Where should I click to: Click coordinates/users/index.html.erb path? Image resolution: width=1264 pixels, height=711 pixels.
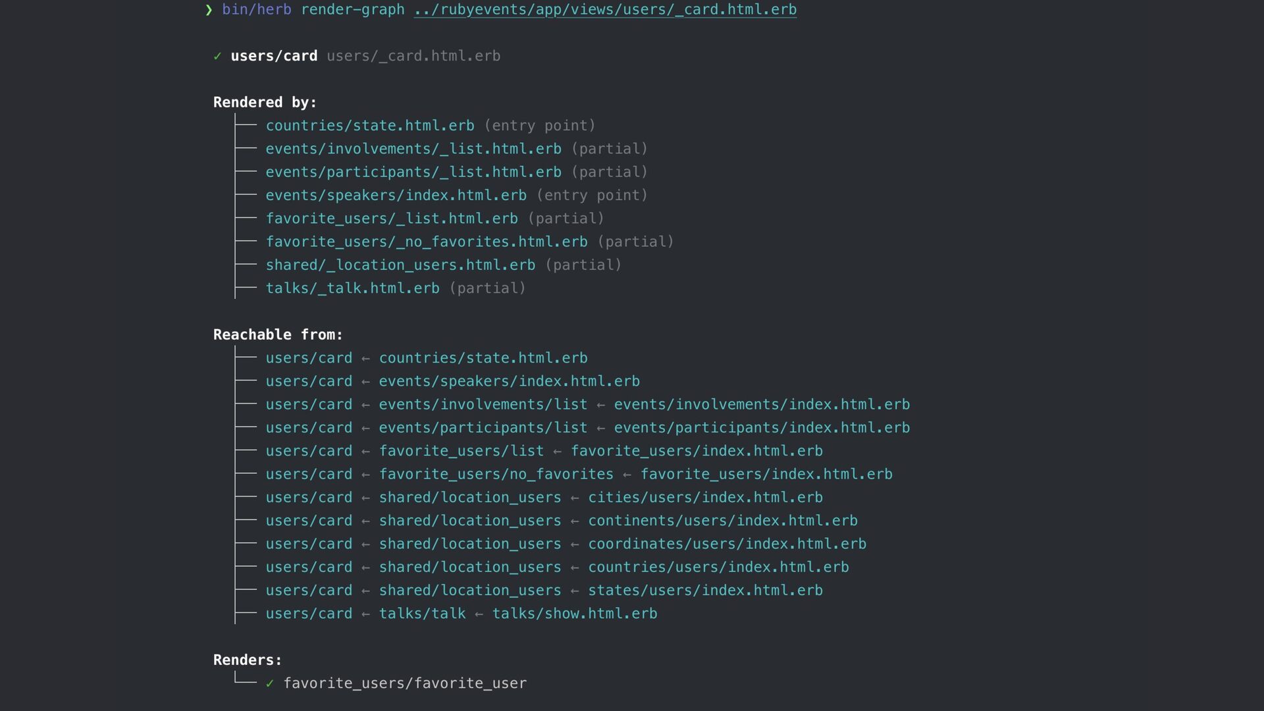click(x=726, y=544)
